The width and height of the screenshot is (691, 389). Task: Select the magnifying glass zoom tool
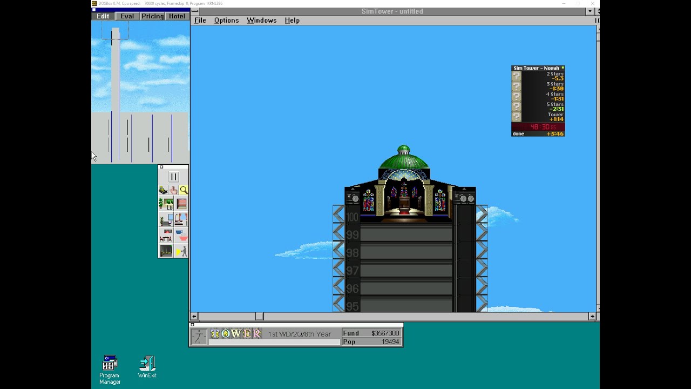click(x=184, y=190)
